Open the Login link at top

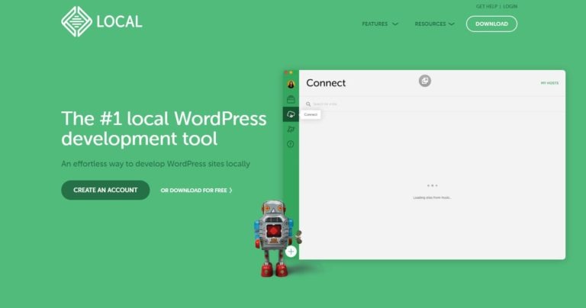(x=510, y=6)
